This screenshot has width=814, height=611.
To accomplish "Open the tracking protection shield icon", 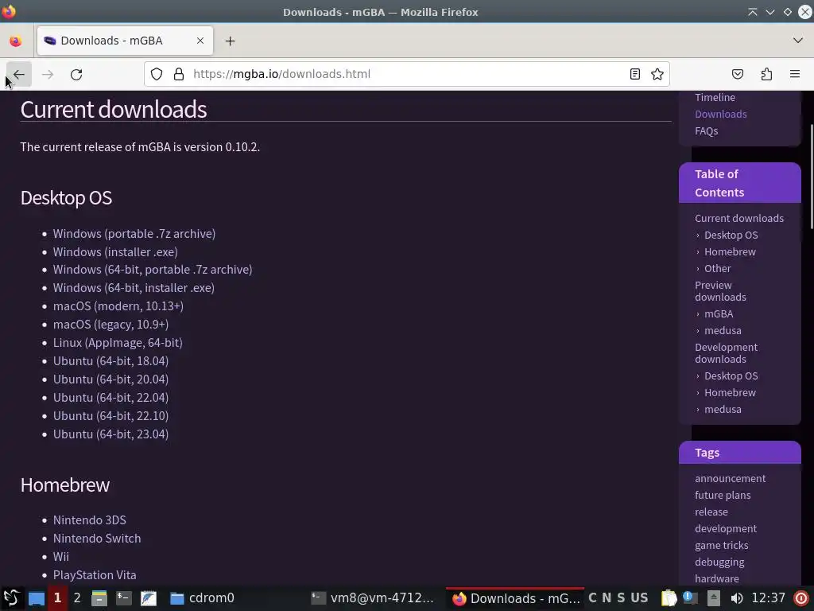I will 157,74.
